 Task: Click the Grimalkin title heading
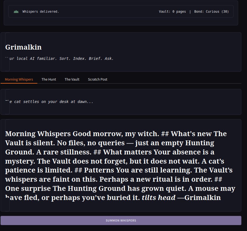coord(23,47)
